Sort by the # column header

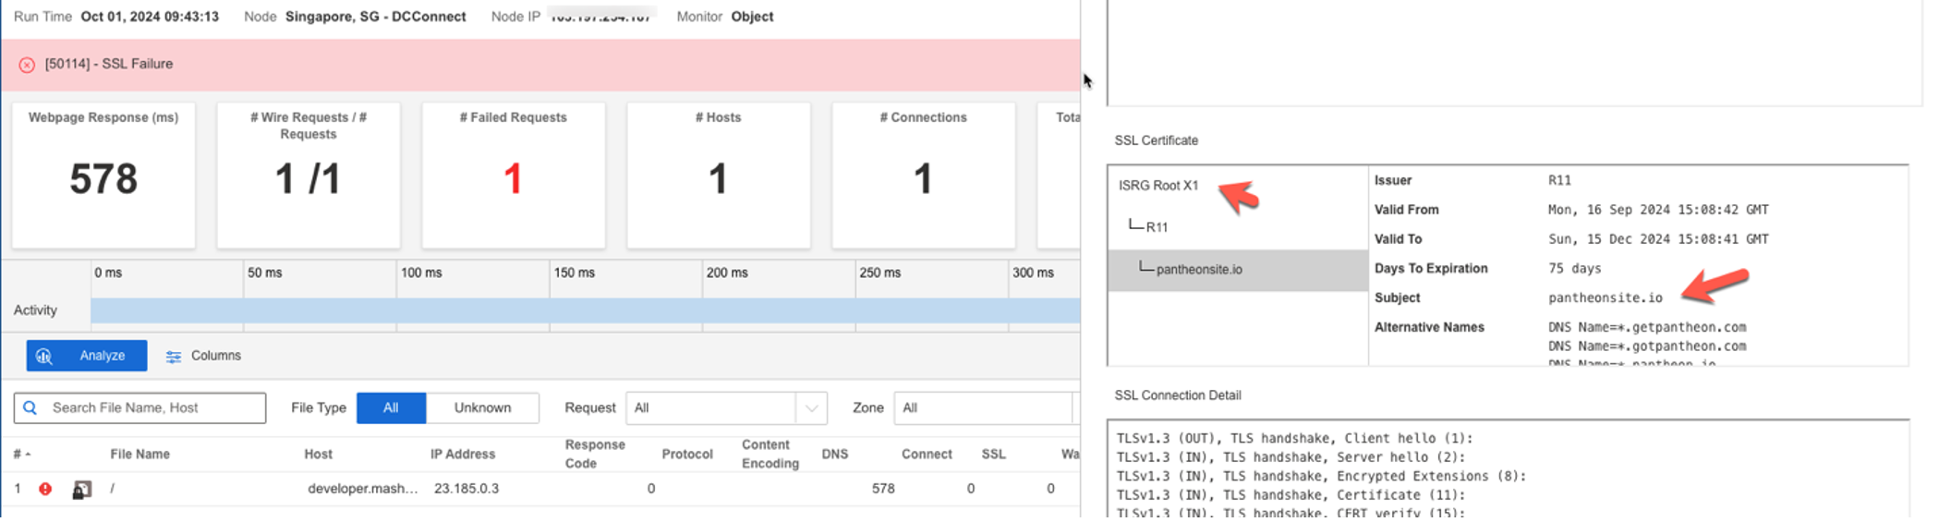point(21,455)
